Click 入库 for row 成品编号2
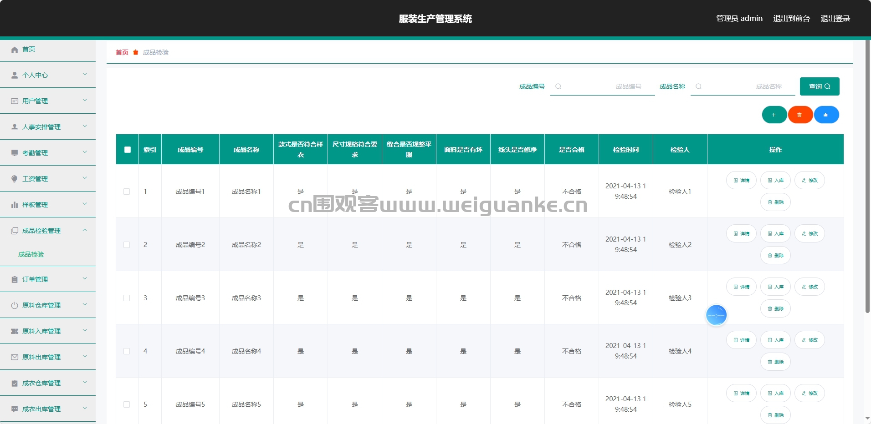 pos(775,233)
